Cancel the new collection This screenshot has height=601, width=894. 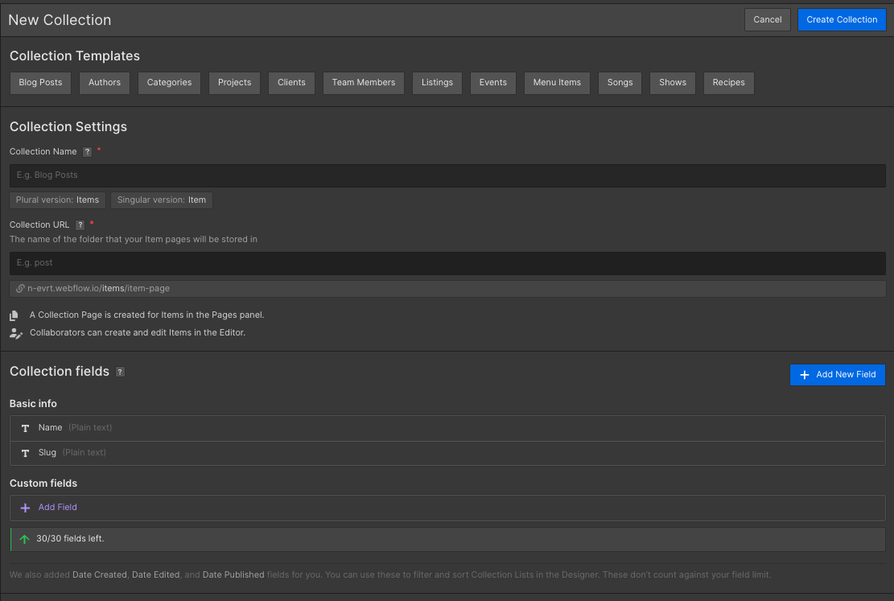(767, 20)
